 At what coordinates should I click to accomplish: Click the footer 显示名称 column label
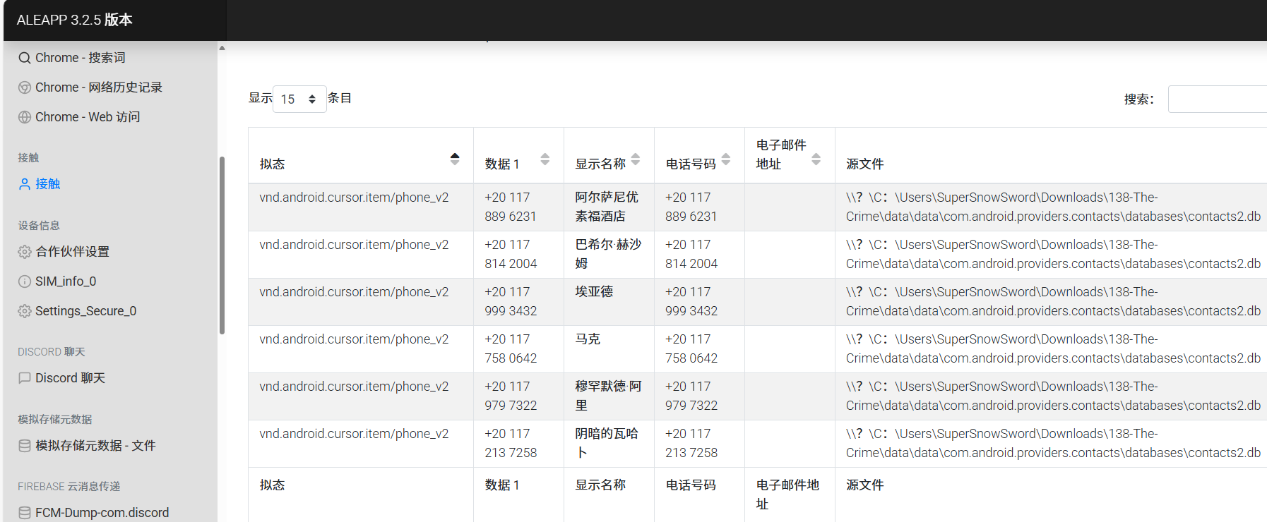coord(600,485)
